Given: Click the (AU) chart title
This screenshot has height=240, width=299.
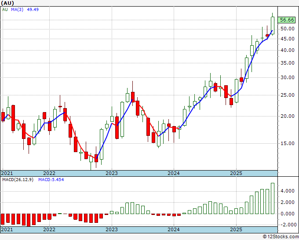Looking at the screenshot, I should point(7,3).
